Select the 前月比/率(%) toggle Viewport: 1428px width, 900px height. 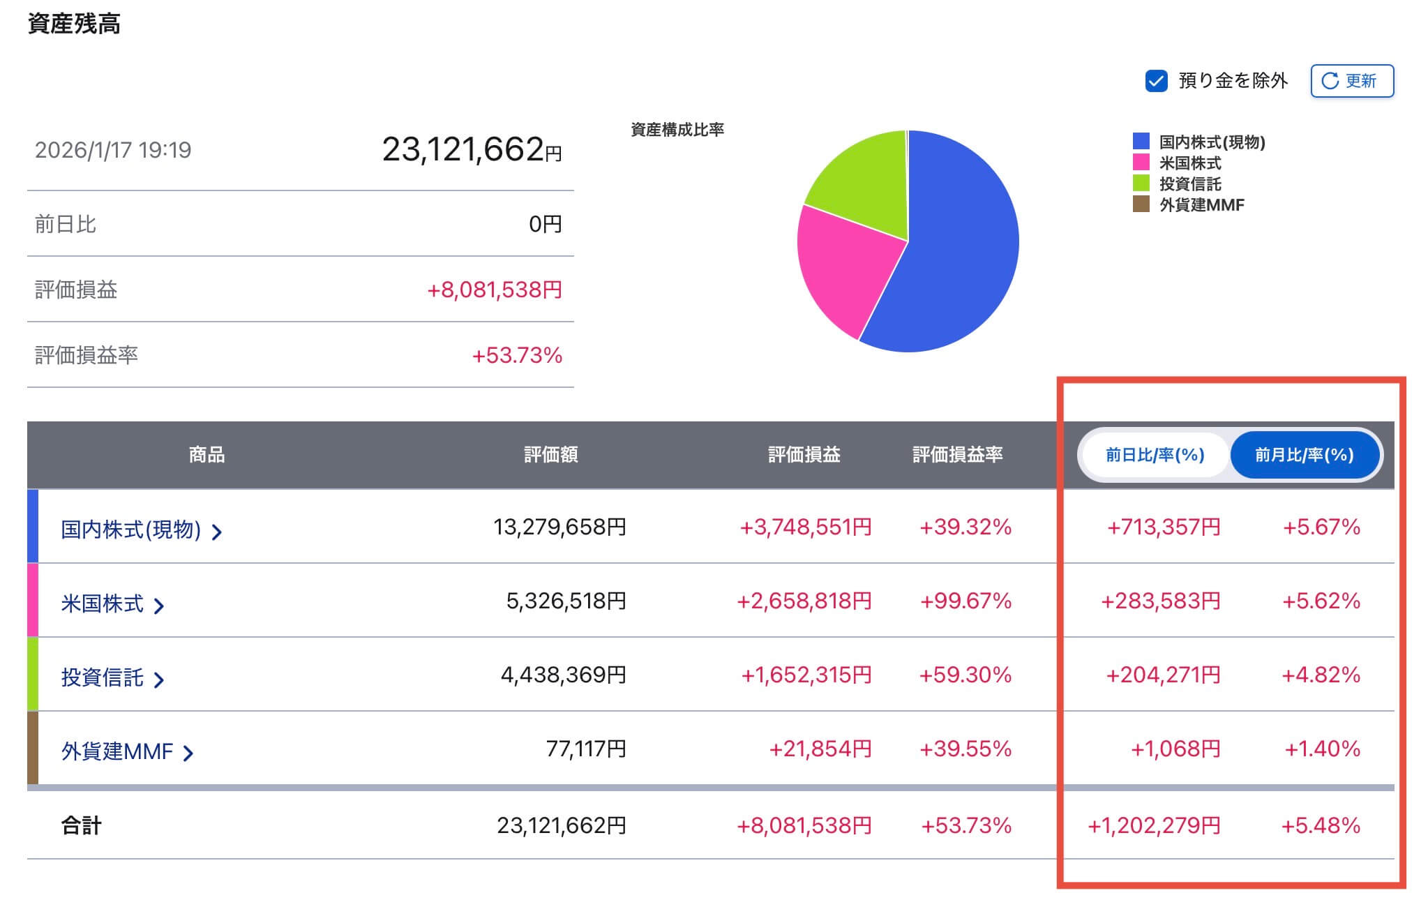(1304, 456)
